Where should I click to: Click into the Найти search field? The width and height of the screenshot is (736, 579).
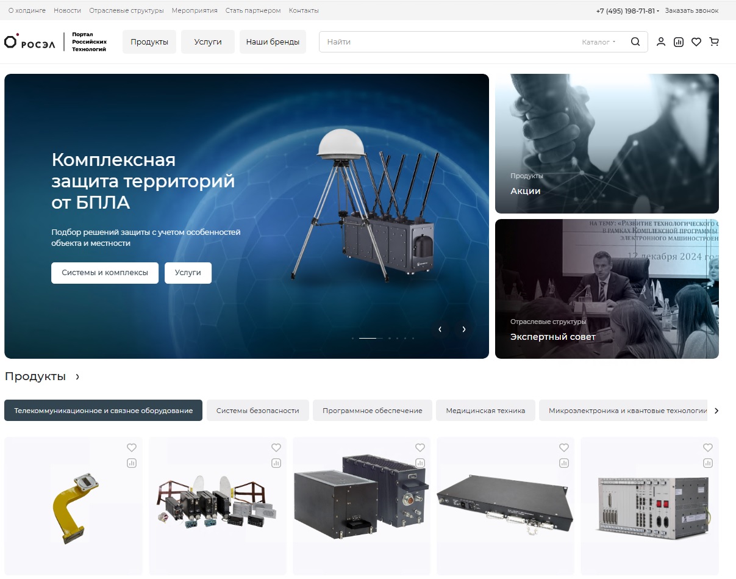445,42
